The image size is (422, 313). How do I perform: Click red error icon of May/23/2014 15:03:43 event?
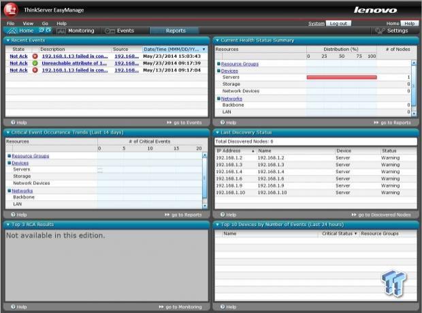click(35, 56)
